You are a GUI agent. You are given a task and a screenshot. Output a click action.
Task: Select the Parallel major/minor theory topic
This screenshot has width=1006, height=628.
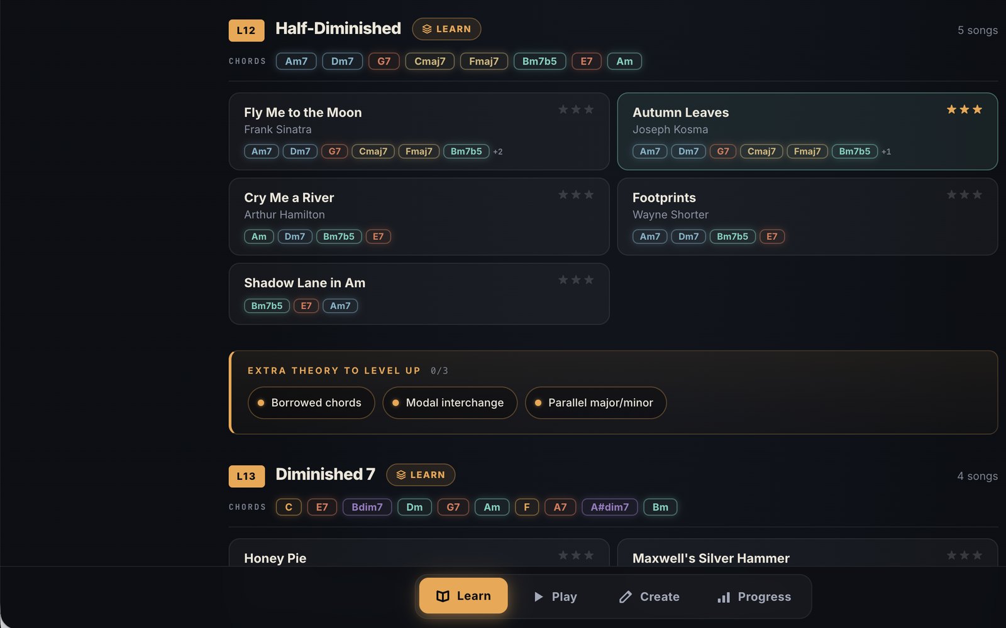(595, 403)
